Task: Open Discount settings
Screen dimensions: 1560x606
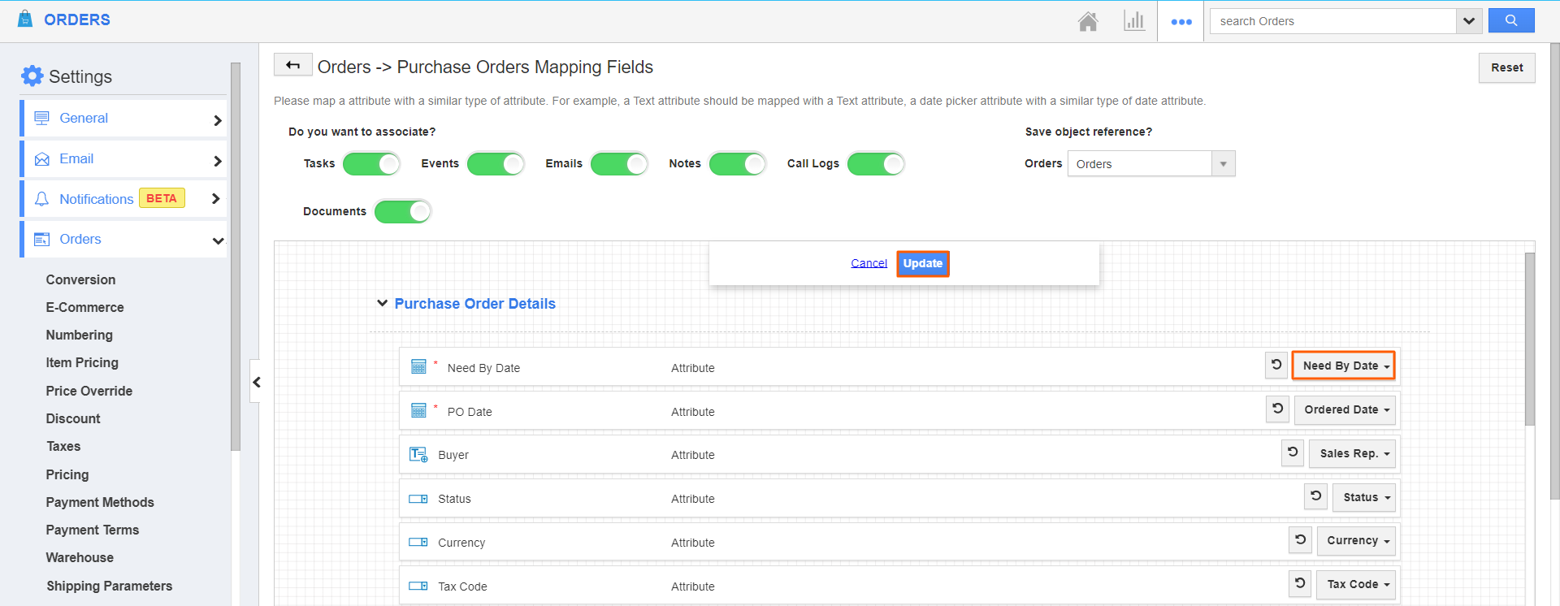Action: [x=73, y=418]
